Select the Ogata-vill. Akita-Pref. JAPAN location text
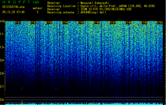 (x=118, y=6)
